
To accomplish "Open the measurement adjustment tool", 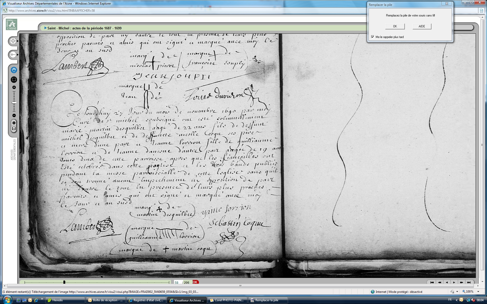I will 13,55.
